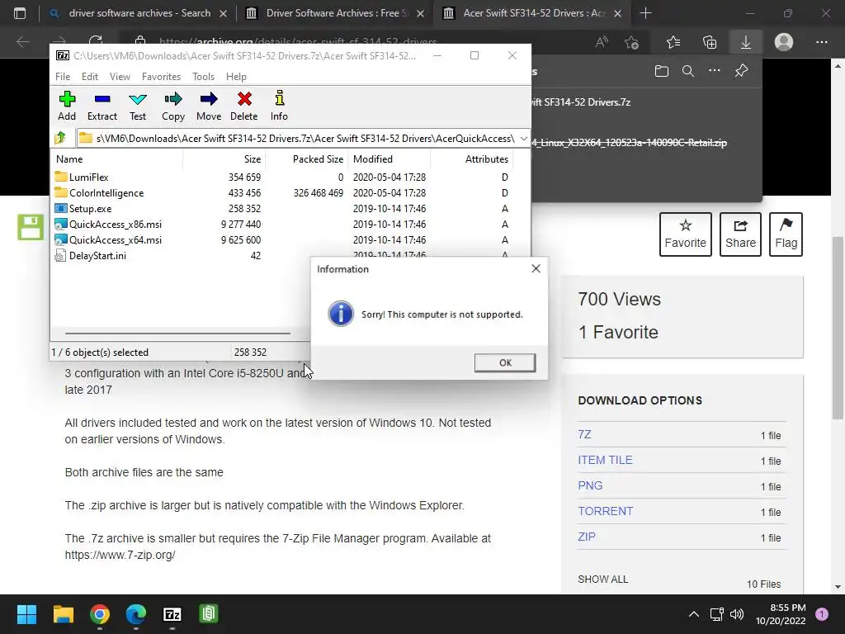
Task: Click the Delete tool in 7-Zip
Action: coord(244,106)
